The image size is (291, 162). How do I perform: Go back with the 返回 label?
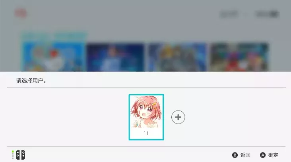(245, 155)
